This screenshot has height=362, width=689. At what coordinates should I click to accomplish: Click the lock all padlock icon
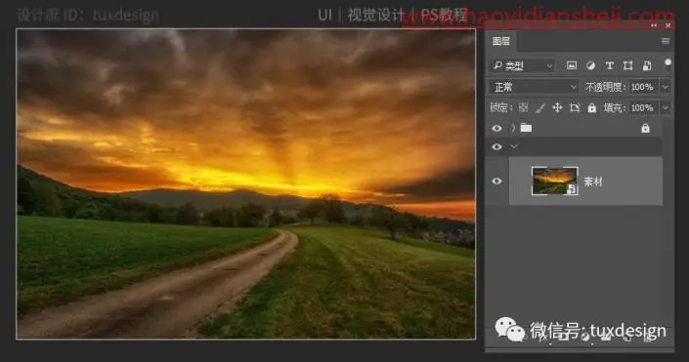592,107
